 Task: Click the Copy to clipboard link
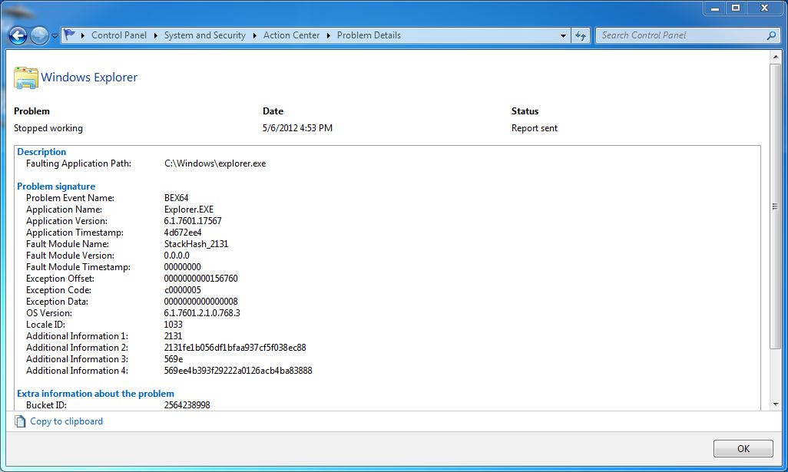point(66,421)
